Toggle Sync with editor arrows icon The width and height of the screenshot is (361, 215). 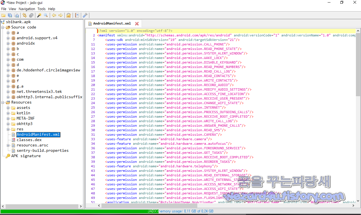coord(25,15)
